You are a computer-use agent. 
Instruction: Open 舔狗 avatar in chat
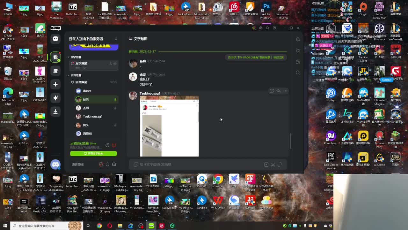133,63
